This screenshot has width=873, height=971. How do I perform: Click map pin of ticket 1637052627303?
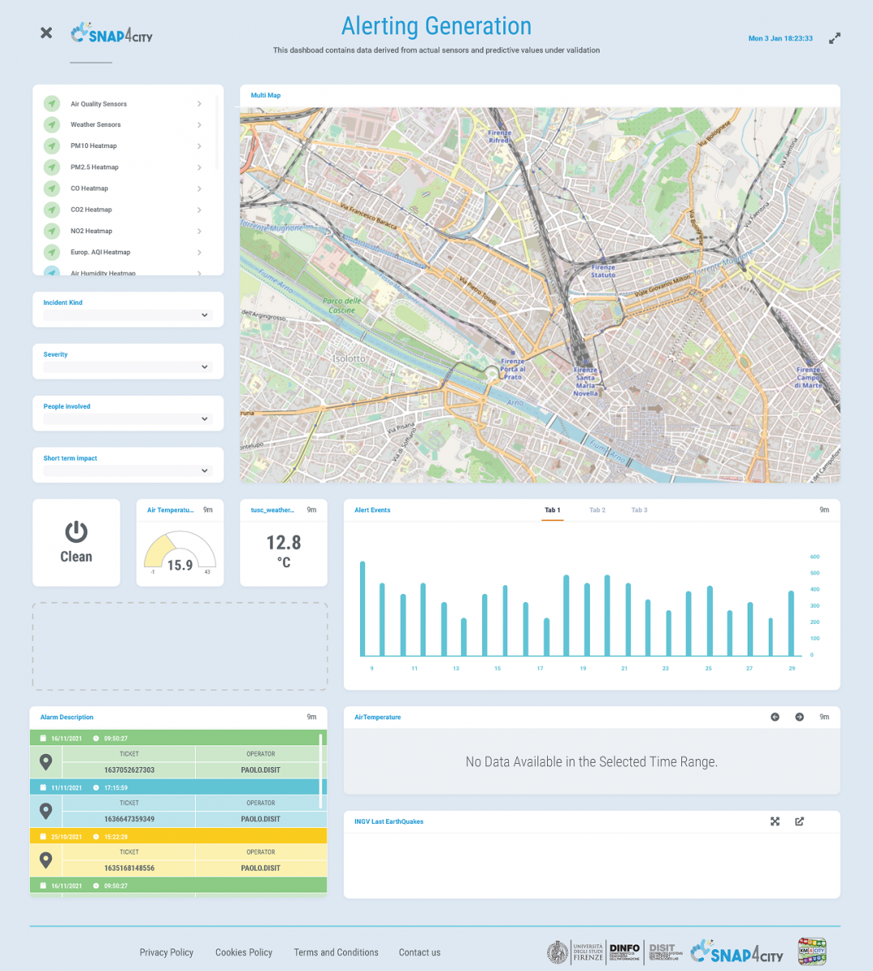pyautogui.click(x=46, y=761)
